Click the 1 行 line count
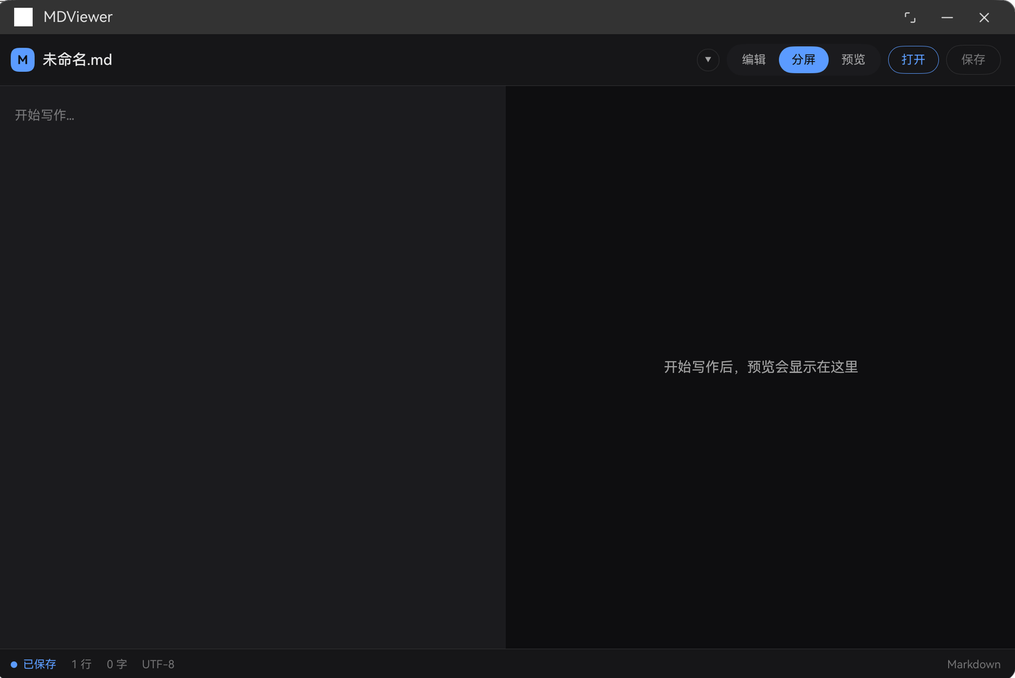Viewport: 1015px width, 678px height. pyautogui.click(x=81, y=664)
